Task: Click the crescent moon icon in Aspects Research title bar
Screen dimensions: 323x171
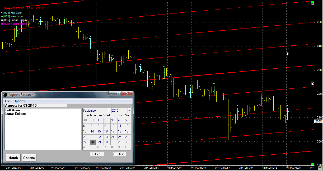Action: coord(6,94)
